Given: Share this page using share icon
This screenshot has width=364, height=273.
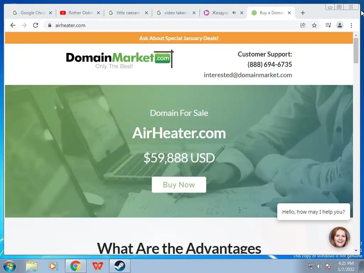Looking at the screenshot, I should tap(303, 25).
